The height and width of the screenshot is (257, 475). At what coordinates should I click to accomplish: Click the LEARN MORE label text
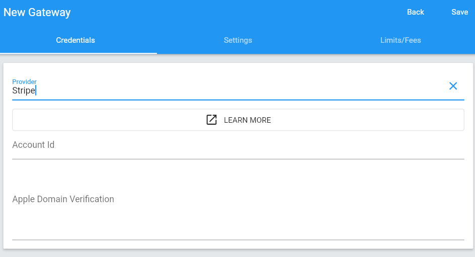click(x=247, y=120)
